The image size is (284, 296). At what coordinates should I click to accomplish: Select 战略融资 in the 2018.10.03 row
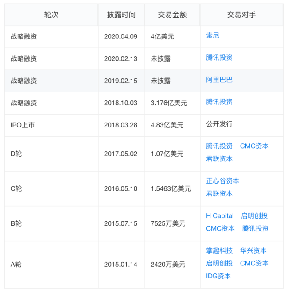pos(23,103)
